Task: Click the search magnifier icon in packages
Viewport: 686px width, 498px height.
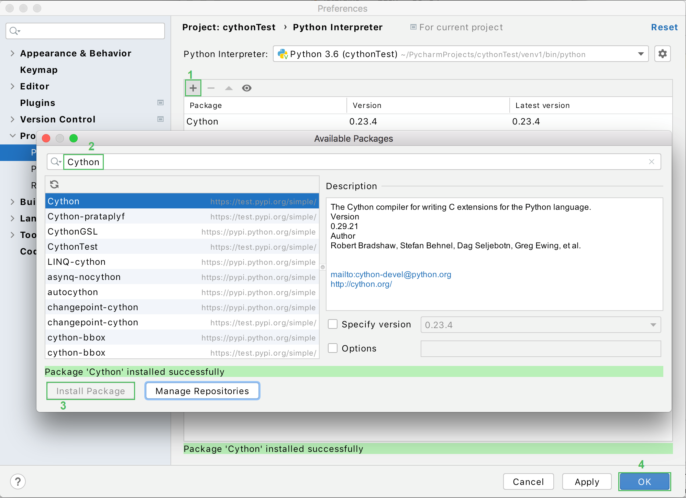Action: pos(55,162)
